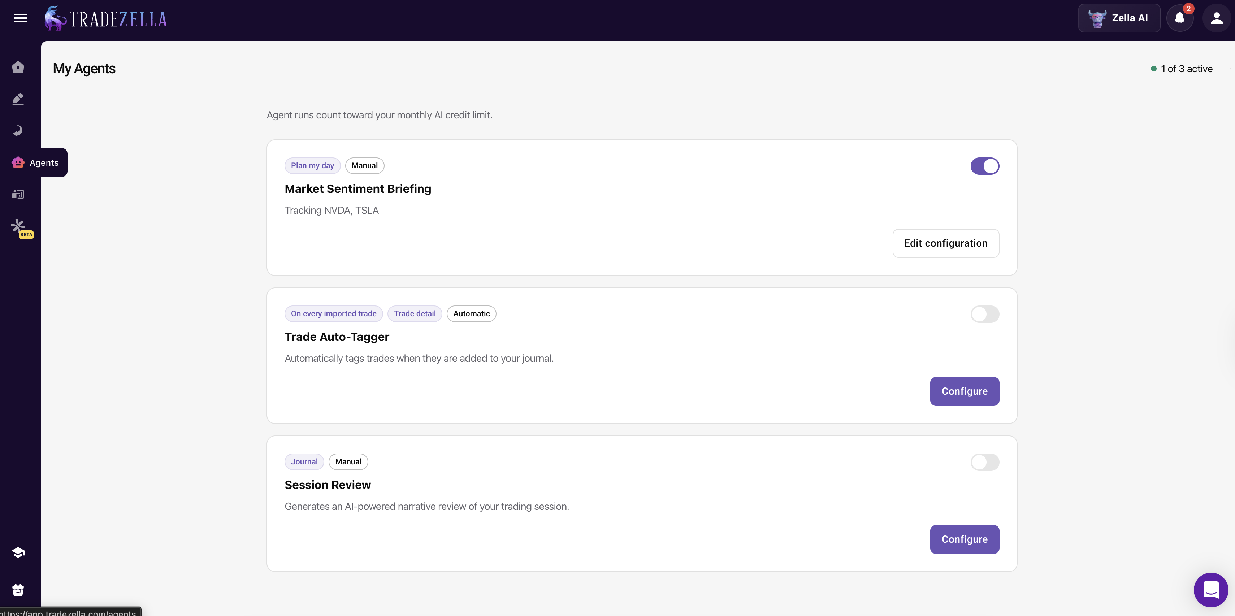The image size is (1235, 616).
Task: Click the Tracking NVDA, TSLA text
Action: tap(331, 211)
